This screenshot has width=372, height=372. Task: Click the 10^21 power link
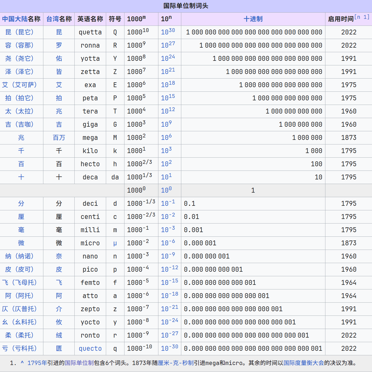click(168, 71)
